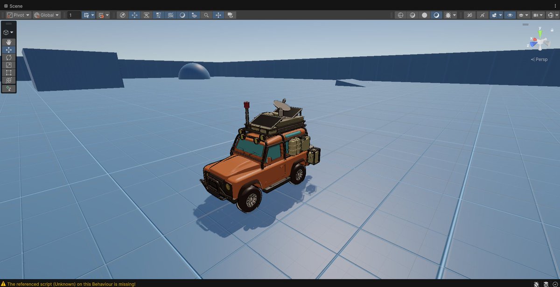
Task: Toggle the Draw Modes overlay icon
Action: point(182,15)
